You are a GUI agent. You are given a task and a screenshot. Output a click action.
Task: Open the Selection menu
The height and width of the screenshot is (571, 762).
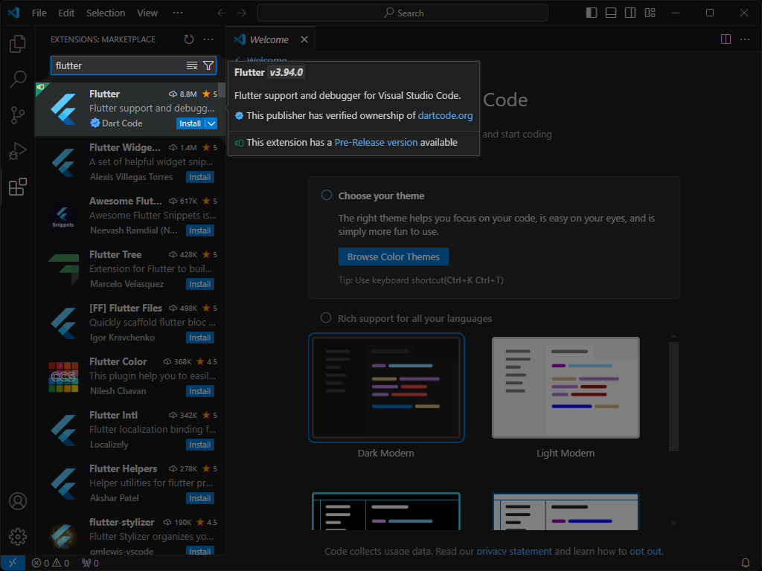[x=106, y=13]
